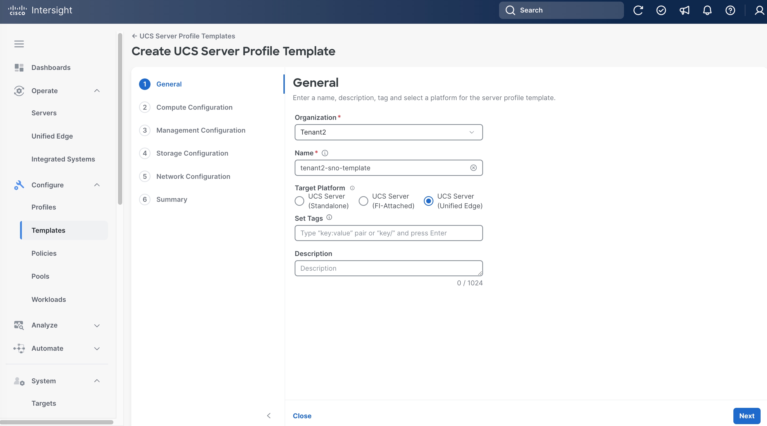Open Integrated Systems in the sidebar

click(63, 159)
